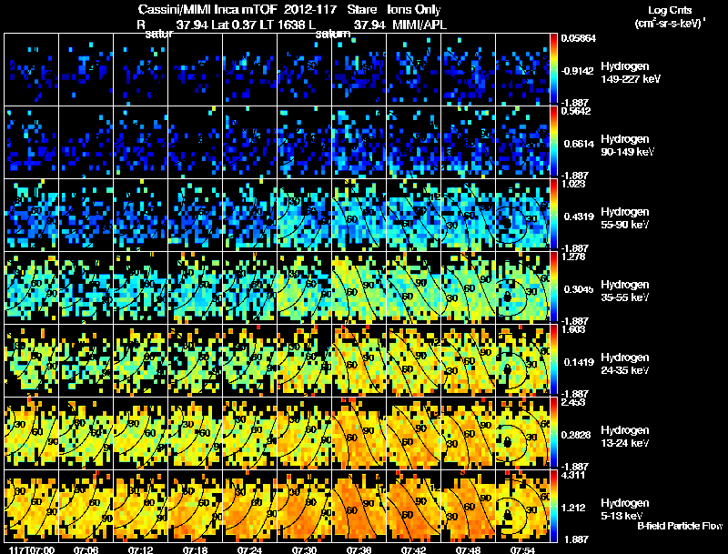Screen dimensions: 728x554
Task: Click the 'Hydrogen 5-13 keV' row label
Action: pos(625,509)
